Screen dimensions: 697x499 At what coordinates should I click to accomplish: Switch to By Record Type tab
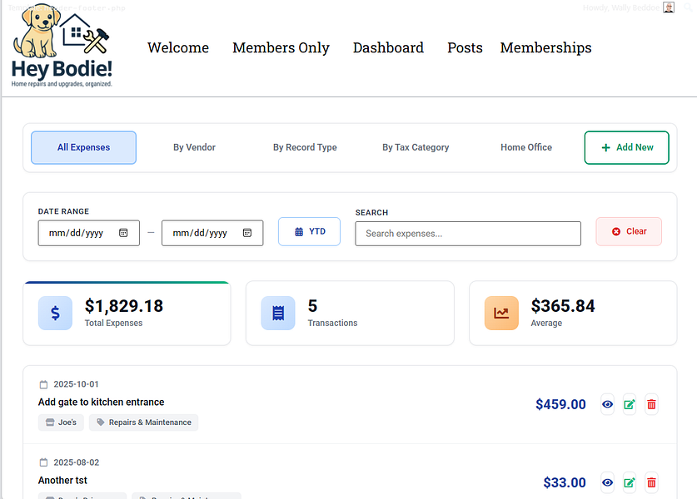pos(305,147)
